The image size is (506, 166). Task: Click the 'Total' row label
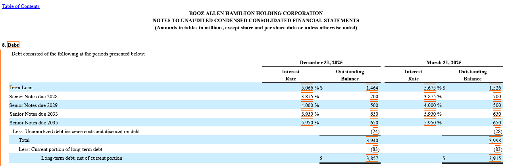point(24,140)
